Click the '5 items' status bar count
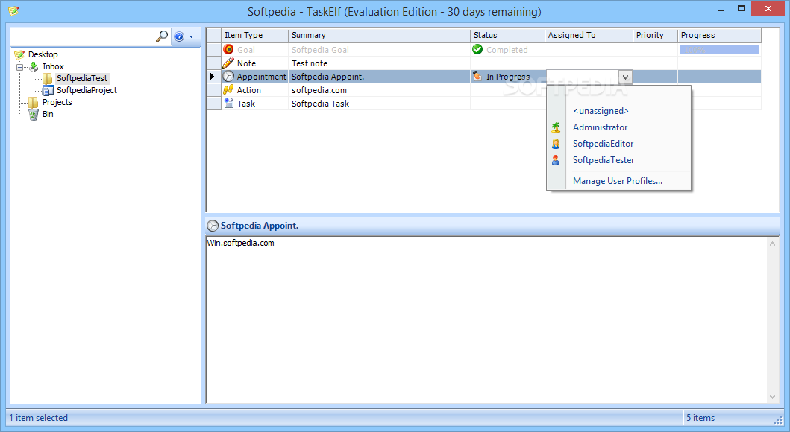Viewport: 790px width, 432px height. coord(700,417)
